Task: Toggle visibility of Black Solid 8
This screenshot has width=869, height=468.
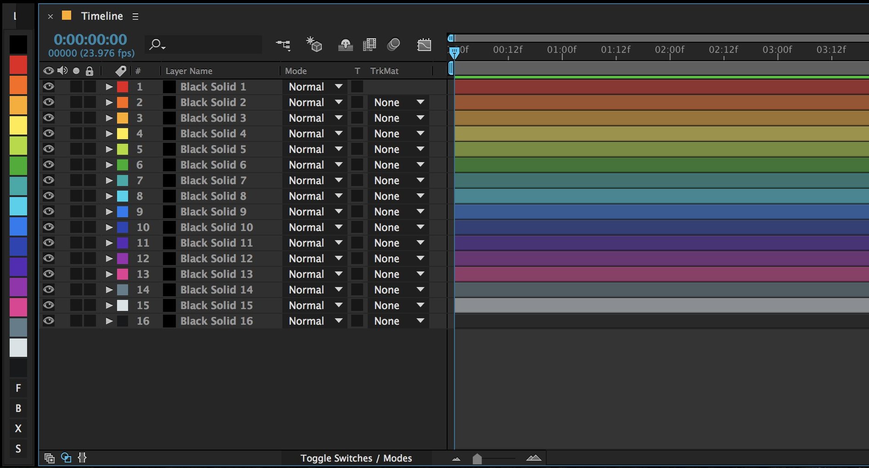Action: 49,196
